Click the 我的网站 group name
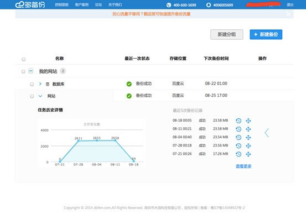Image resolution: width=306 pixels, height=214 pixels. (x=48, y=71)
